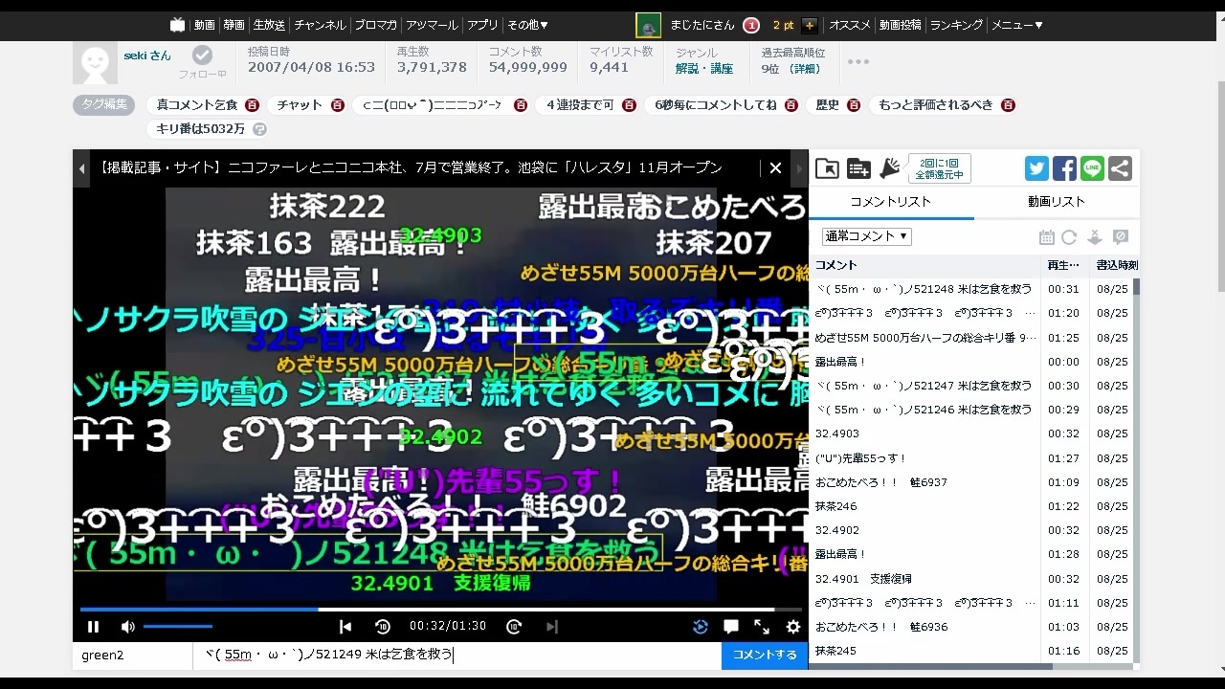Share the video via LINE
The image size is (1225, 689).
pos(1092,169)
